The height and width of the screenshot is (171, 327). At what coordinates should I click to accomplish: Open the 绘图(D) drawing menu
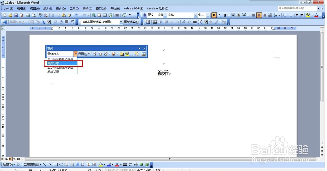pos(9,165)
